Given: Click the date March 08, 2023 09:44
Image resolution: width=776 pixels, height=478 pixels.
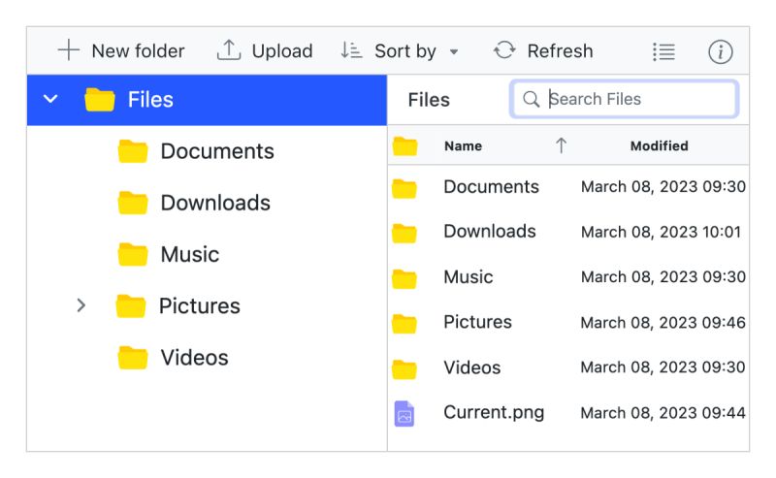Looking at the screenshot, I should click(663, 413).
